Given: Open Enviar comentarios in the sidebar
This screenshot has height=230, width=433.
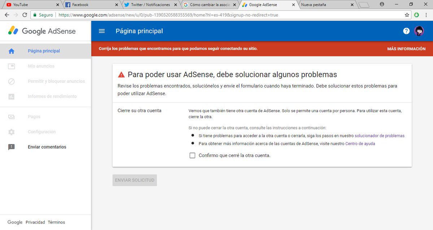Looking at the screenshot, I should pyautogui.click(x=45, y=147).
